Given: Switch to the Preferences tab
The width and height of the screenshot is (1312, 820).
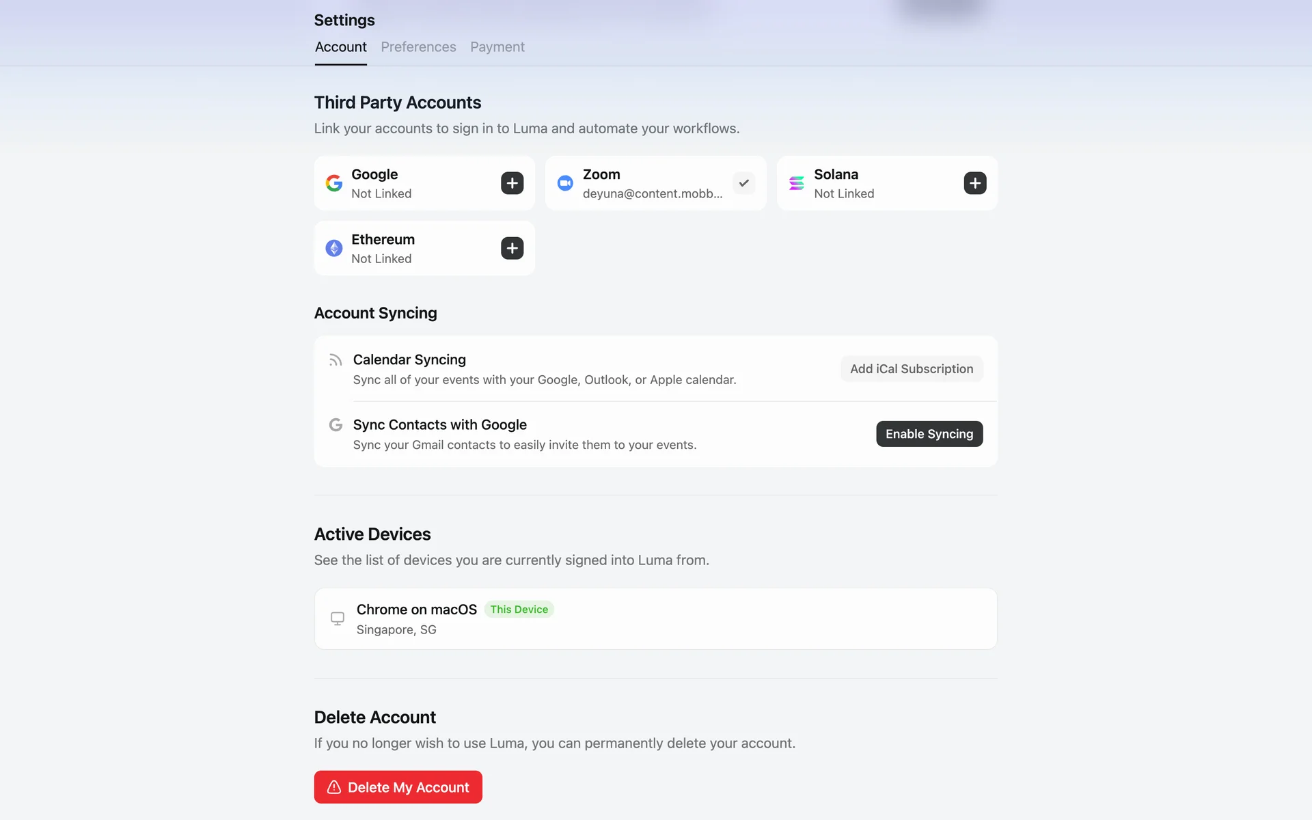Looking at the screenshot, I should [x=418, y=47].
